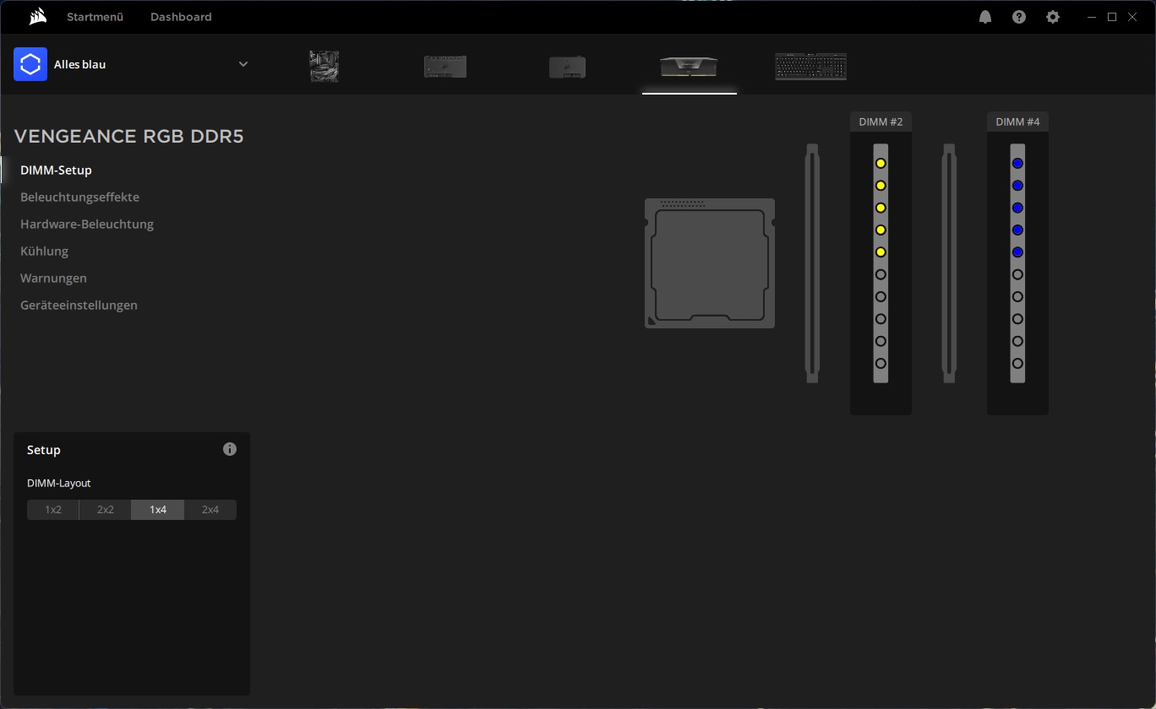Screen dimensions: 1156x709
Task: Click the bottom unlit LED on DIMM #2
Action: [x=881, y=364]
